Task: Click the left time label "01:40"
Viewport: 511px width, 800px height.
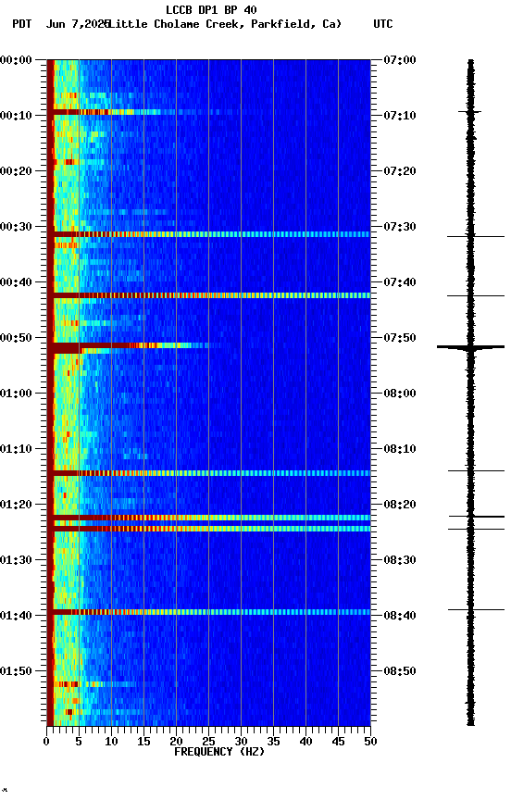Action: coord(16,616)
